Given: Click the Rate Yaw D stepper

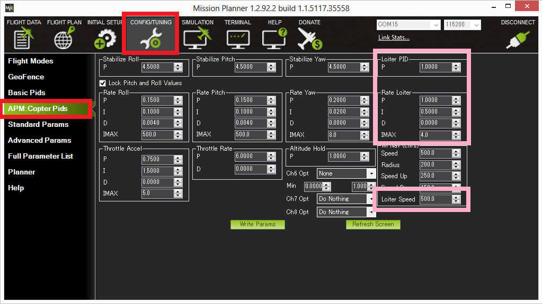Looking at the screenshot, I should coord(365,123).
